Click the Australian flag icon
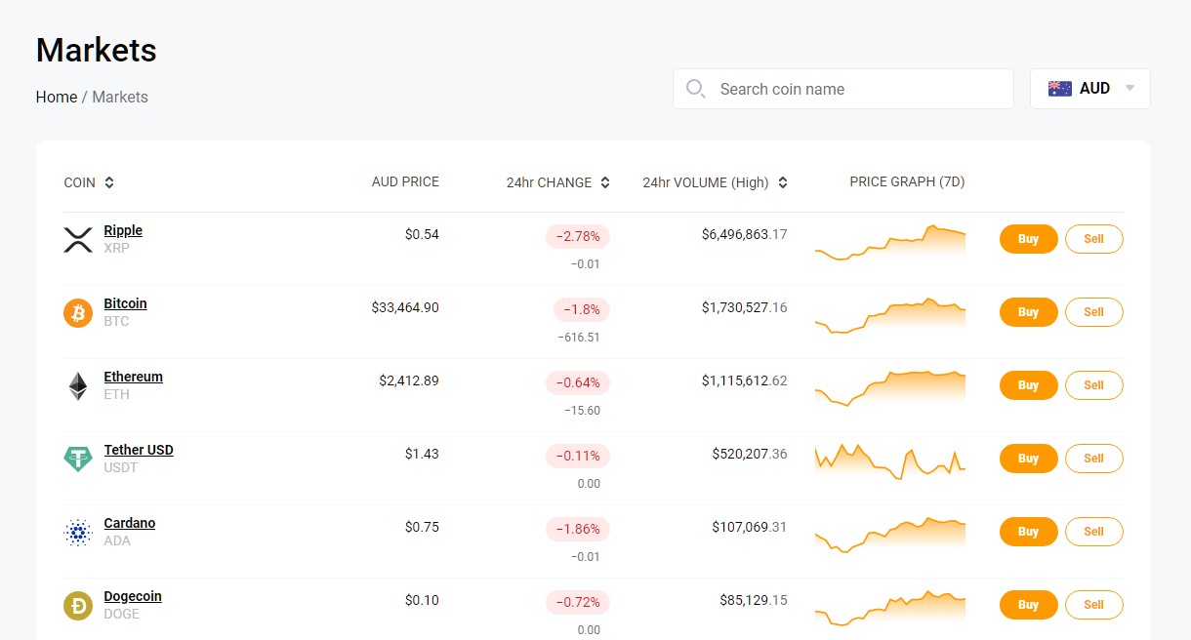This screenshot has width=1191, height=640. (x=1060, y=89)
